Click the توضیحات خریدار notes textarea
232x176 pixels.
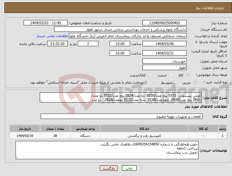pos(107,150)
